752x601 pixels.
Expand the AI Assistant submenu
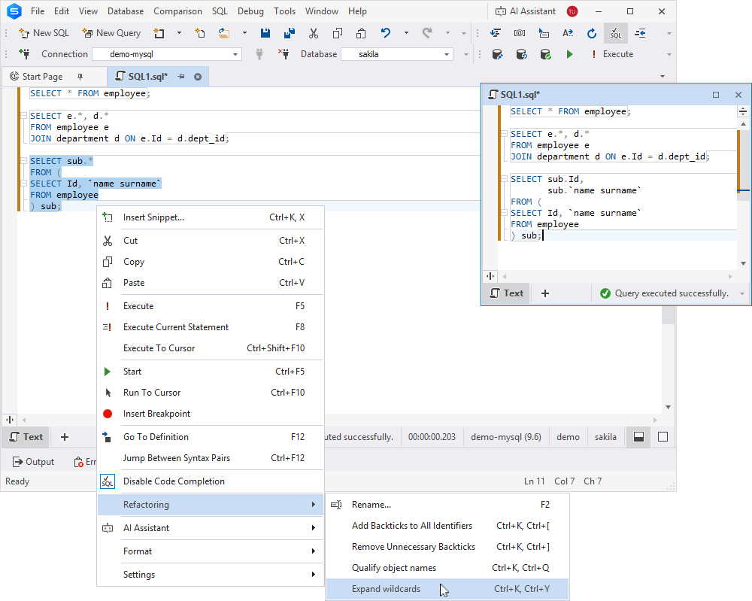211,528
